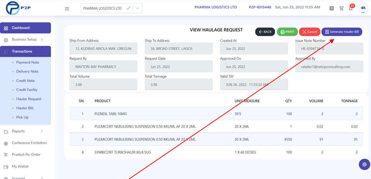
Task: Open Hauler Request submenu item
Action: (29, 99)
